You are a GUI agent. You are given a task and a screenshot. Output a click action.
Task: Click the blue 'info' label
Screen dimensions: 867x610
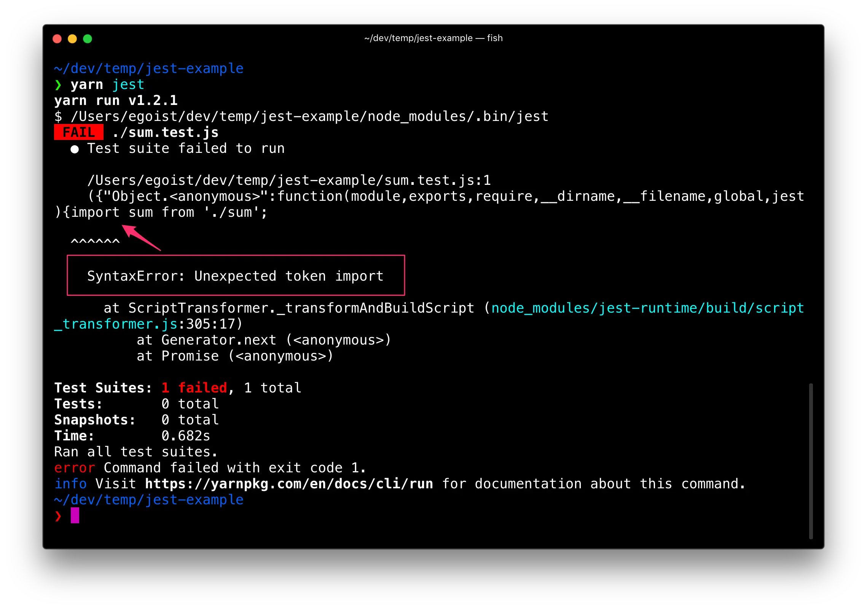click(x=71, y=484)
